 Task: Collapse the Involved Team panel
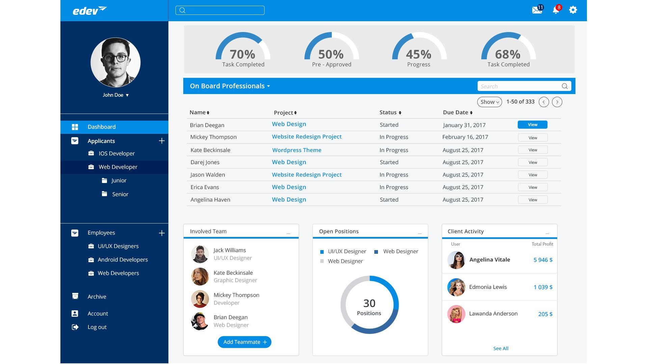click(x=288, y=233)
